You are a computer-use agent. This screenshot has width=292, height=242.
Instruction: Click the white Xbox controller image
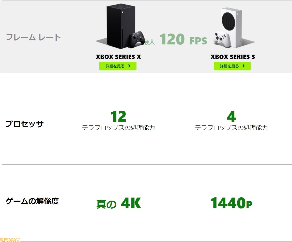coord(222,39)
